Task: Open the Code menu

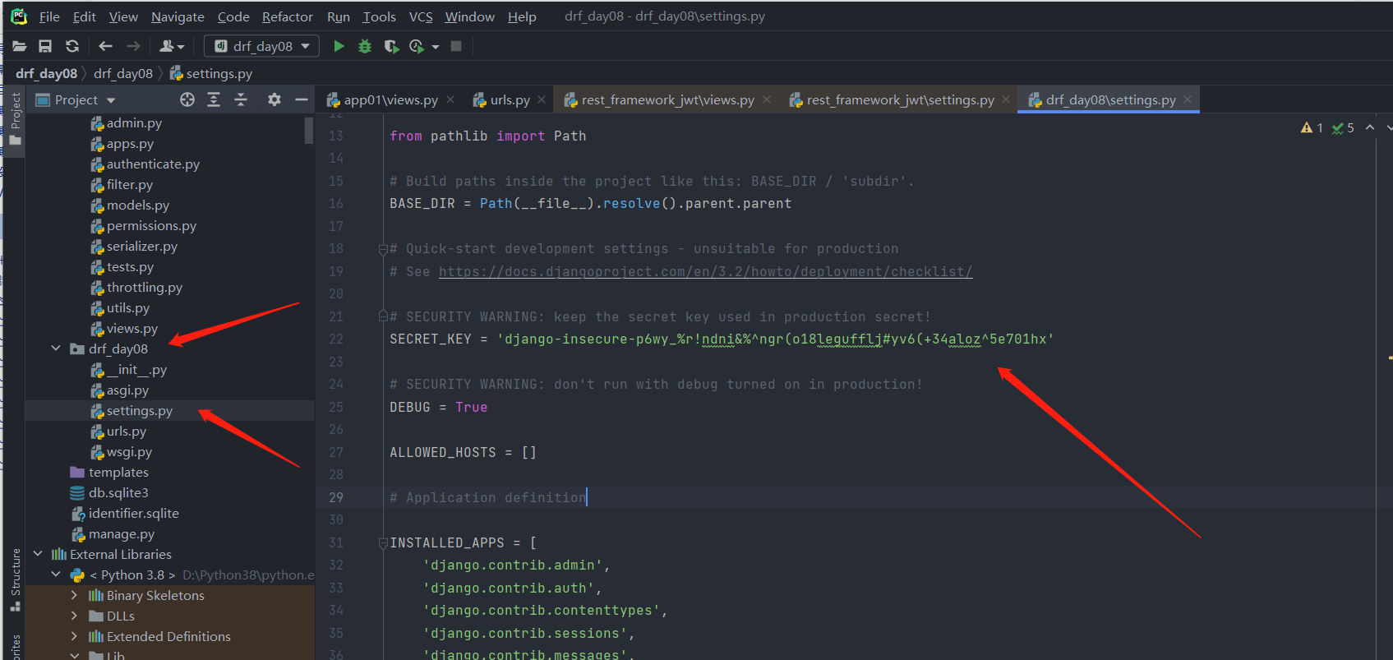Action: [233, 16]
